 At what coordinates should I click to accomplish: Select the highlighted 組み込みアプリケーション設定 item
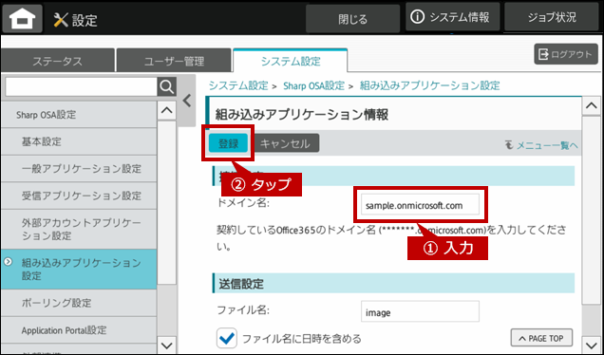click(79, 270)
